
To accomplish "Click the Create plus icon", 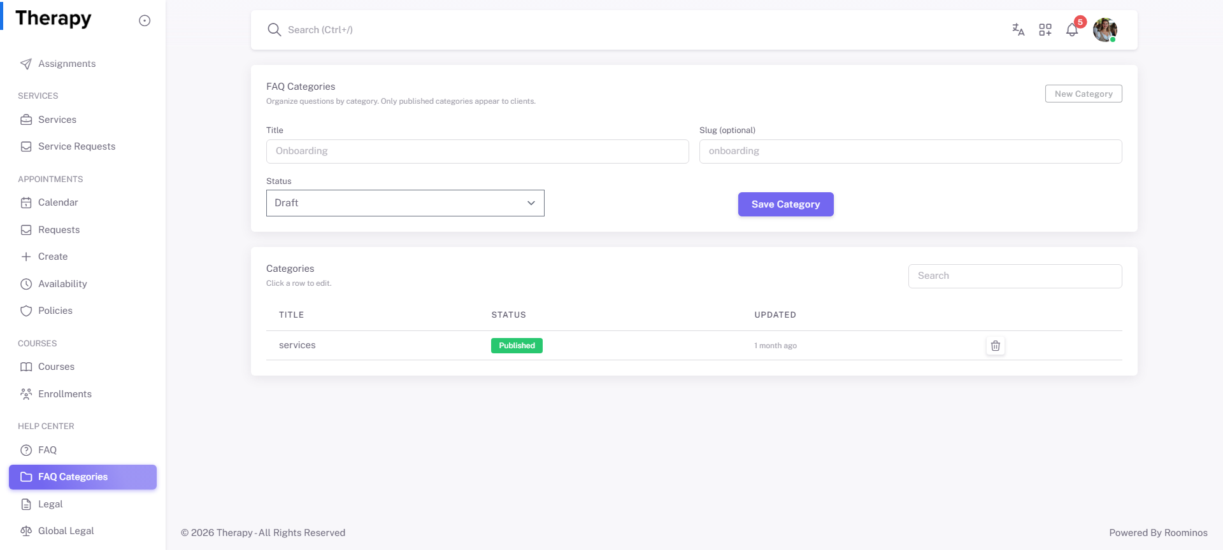I will (x=26, y=257).
